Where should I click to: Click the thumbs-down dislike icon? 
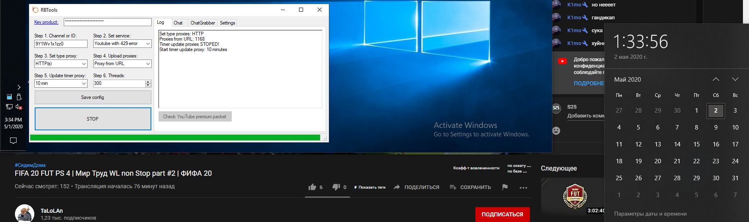click(336, 187)
